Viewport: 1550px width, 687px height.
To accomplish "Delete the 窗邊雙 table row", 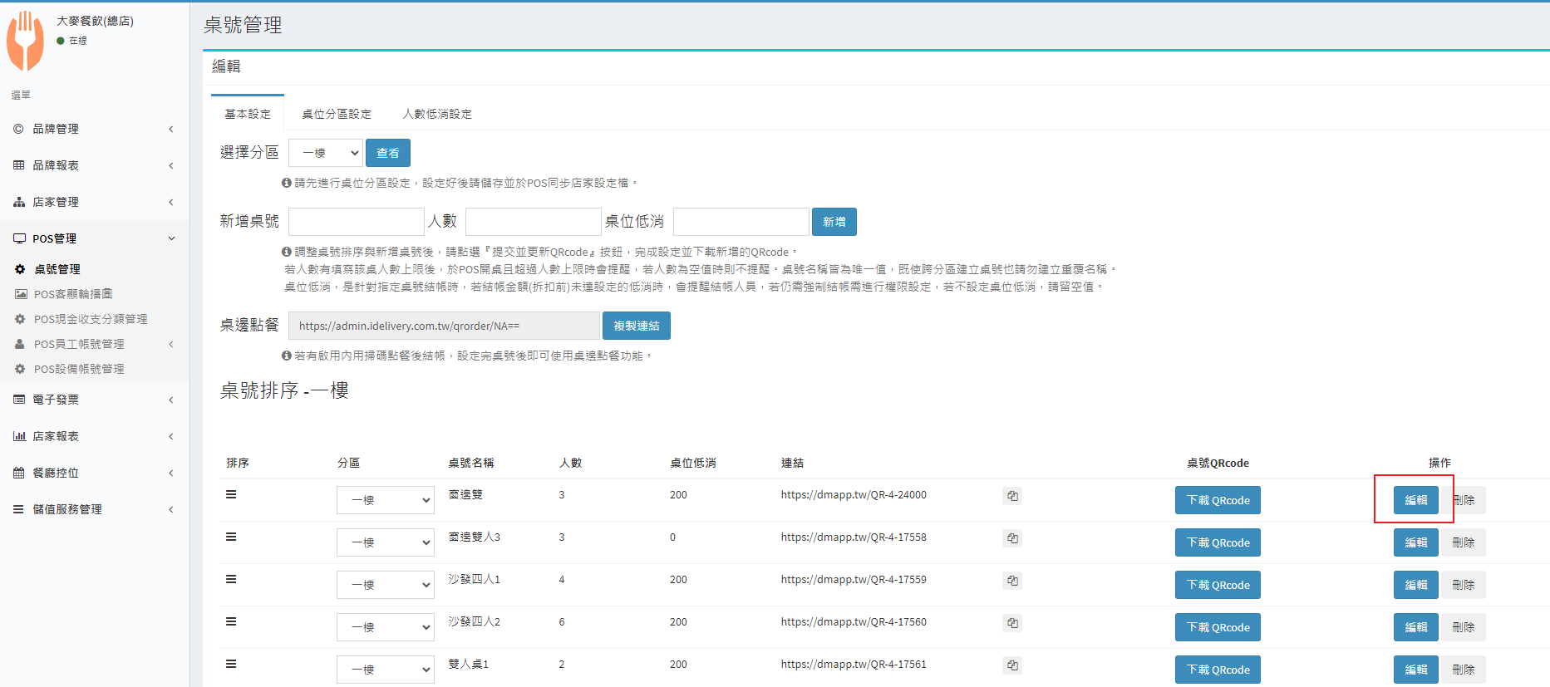I will [1464, 500].
